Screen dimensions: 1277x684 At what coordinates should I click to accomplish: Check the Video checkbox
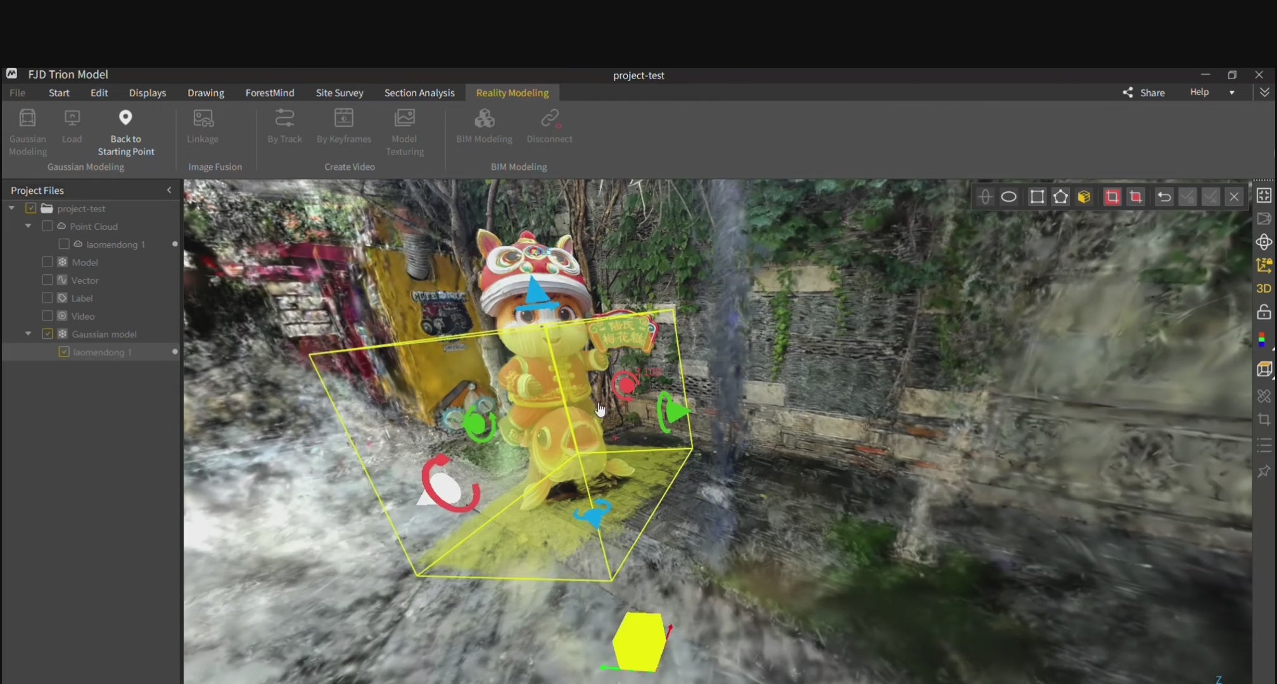[47, 315]
